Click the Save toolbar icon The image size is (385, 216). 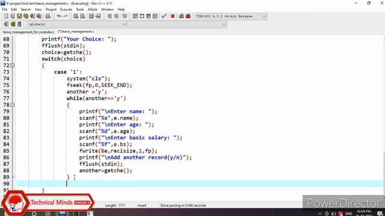pos(19,16)
